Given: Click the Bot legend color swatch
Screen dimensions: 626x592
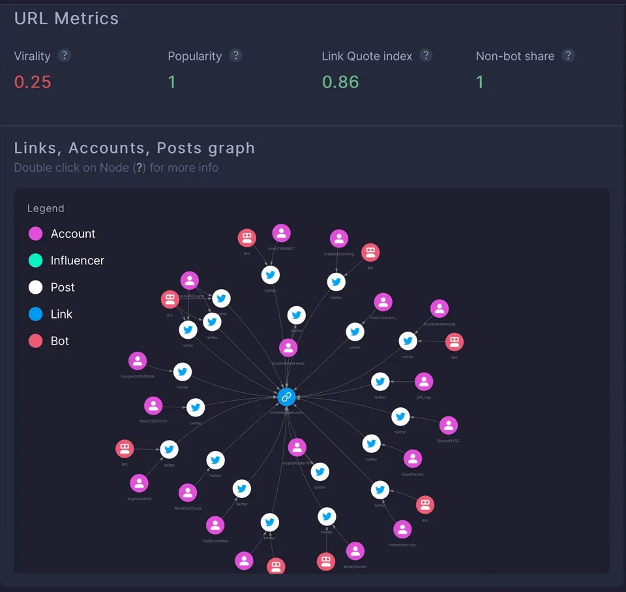Looking at the screenshot, I should point(35,341).
